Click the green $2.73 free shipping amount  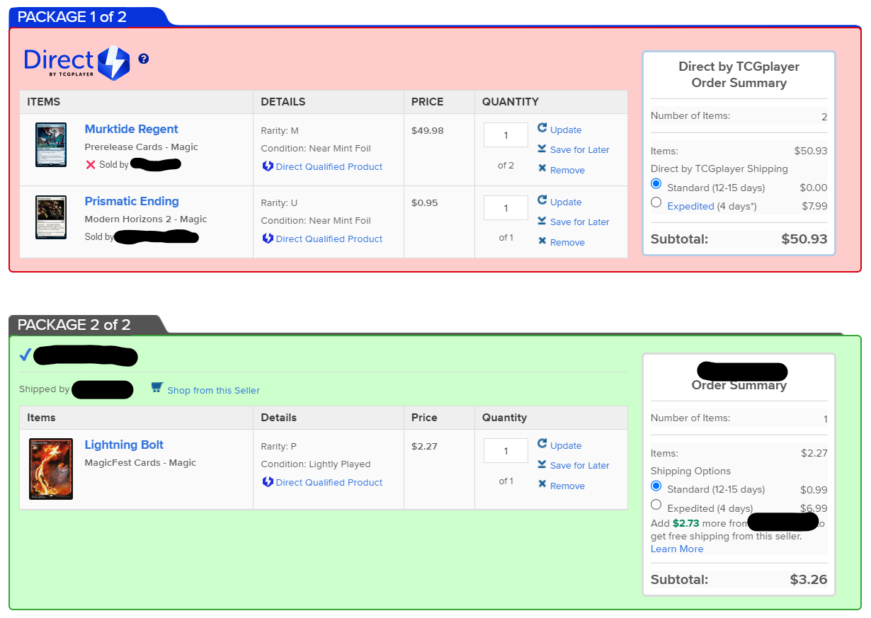[x=685, y=523]
